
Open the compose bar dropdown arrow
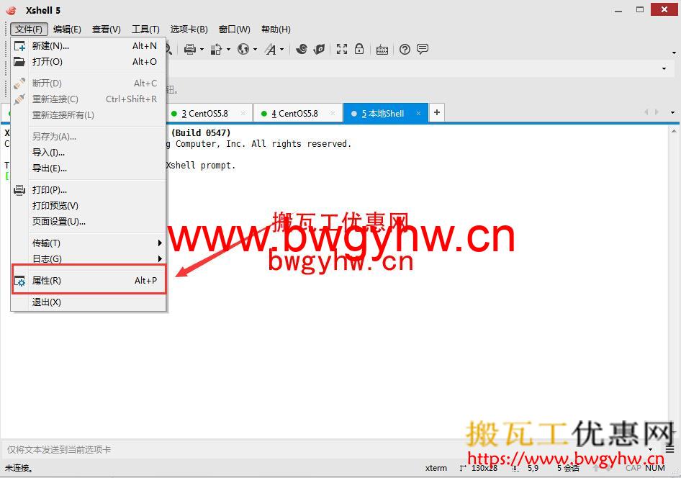point(651,450)
